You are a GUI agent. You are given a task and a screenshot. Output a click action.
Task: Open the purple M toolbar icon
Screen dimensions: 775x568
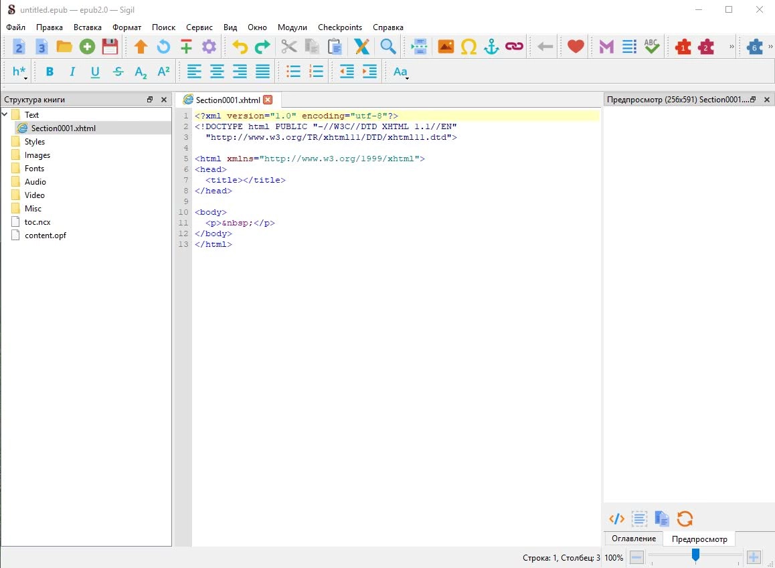tap(606, 47)
